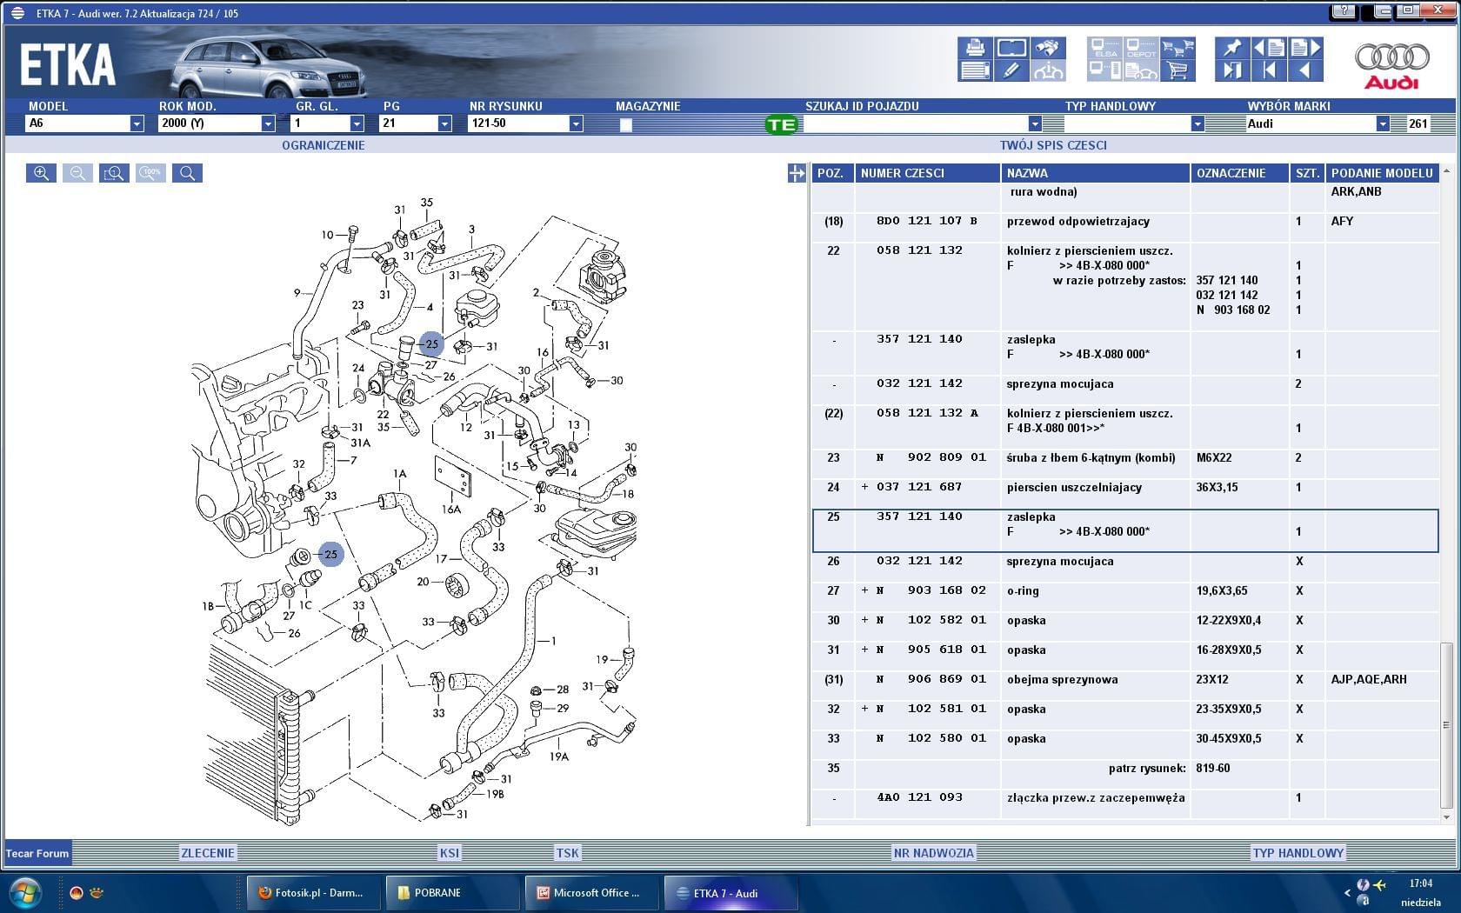
Task: Open the frame view icon beside printer
Action: pyautogui.click(x=1011, y=47)
